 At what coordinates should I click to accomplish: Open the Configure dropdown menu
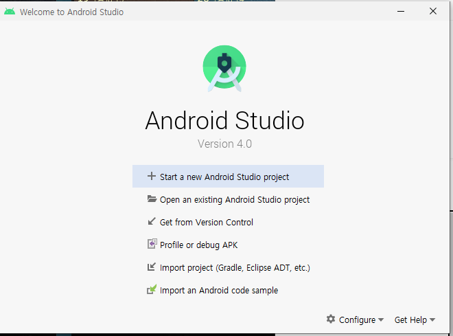pyautogui.click(x=355, y=320)
